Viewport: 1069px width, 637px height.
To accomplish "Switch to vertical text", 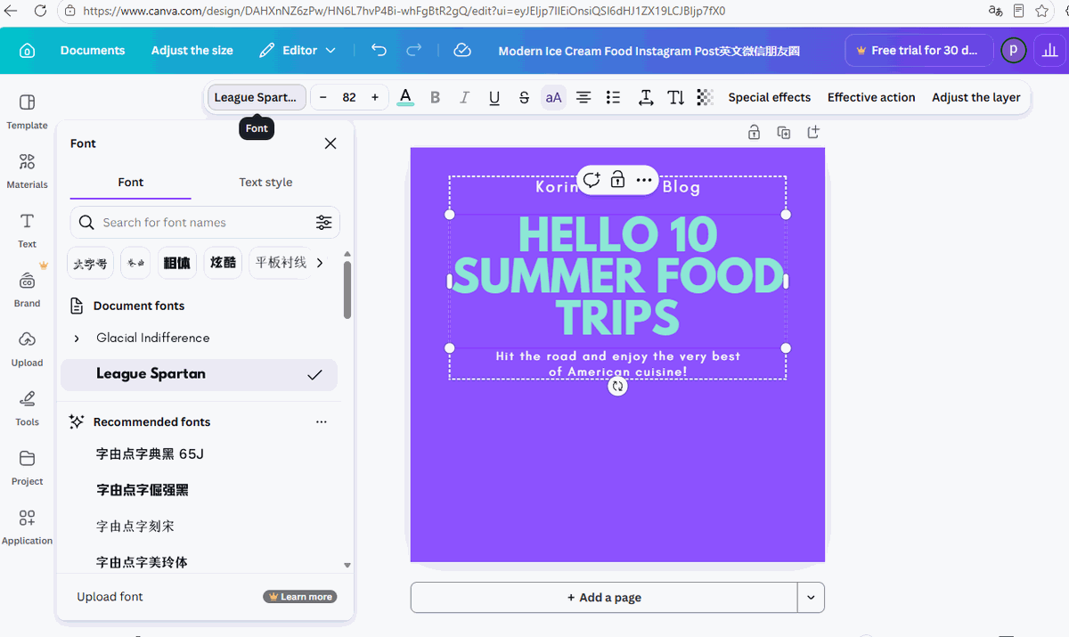I will (676, 97).
